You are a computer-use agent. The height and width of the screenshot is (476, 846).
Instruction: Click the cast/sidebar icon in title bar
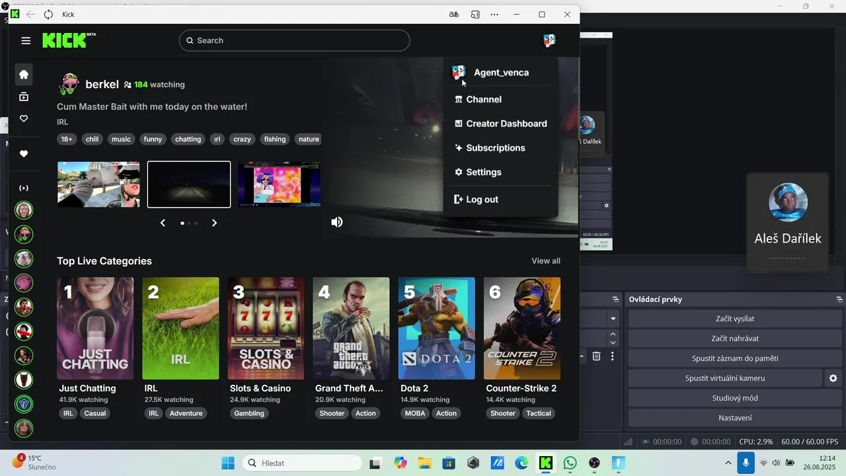(475, 15)
